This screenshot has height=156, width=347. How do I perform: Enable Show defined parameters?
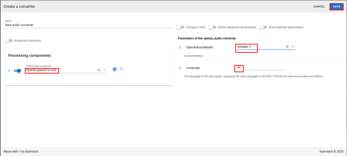click(263, 27)
